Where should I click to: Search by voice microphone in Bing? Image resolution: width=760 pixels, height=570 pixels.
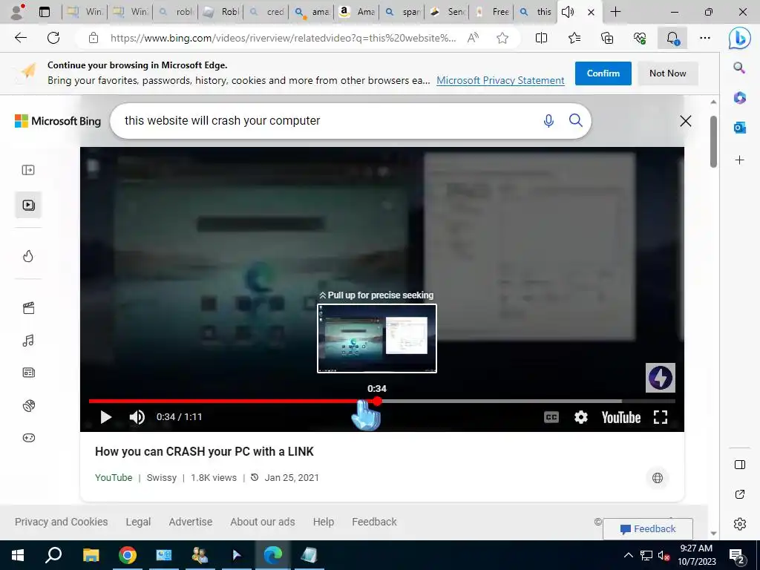point(548,121)
